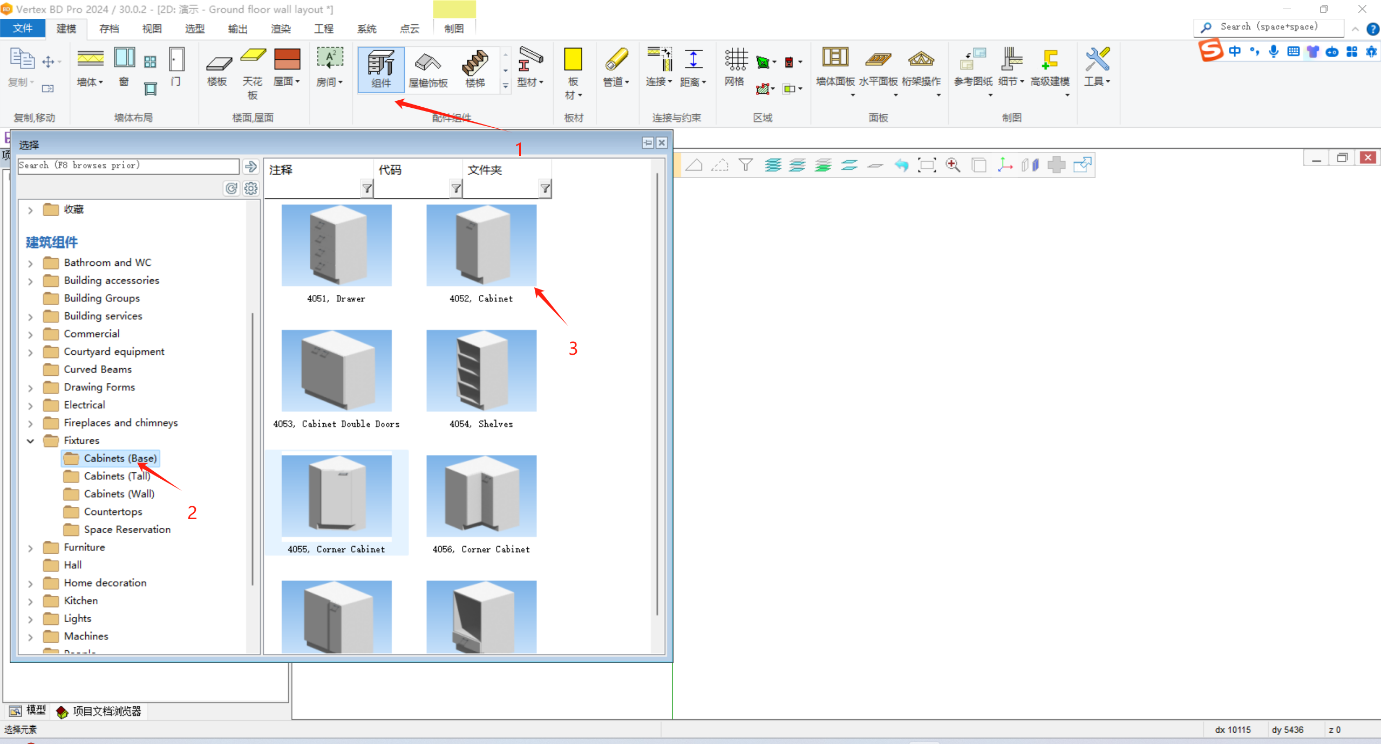Switch to the 渲染 ribbon tab
Image resolution: width=1381 pixels, height=744 pixels.
(x=281, y=29)
